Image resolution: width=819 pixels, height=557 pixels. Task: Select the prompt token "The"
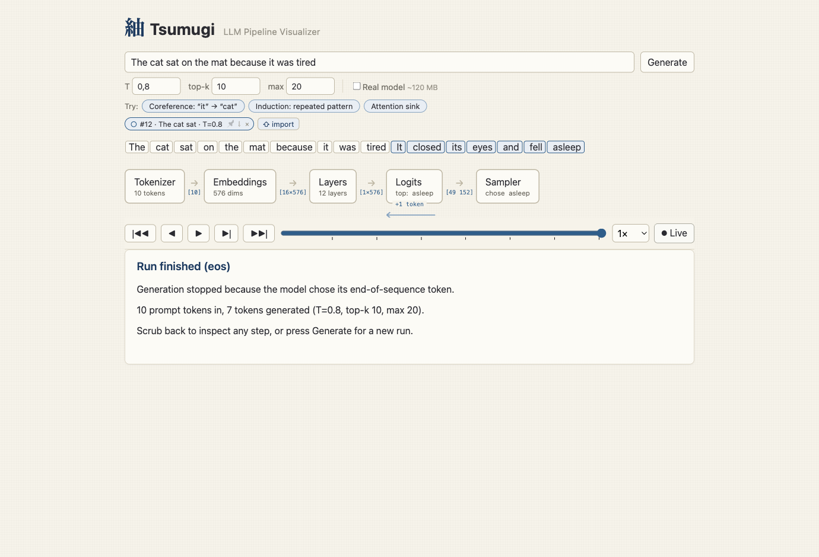[x=137, y=147]
